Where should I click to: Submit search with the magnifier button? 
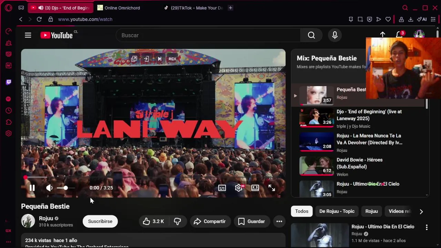pos(311,35)
